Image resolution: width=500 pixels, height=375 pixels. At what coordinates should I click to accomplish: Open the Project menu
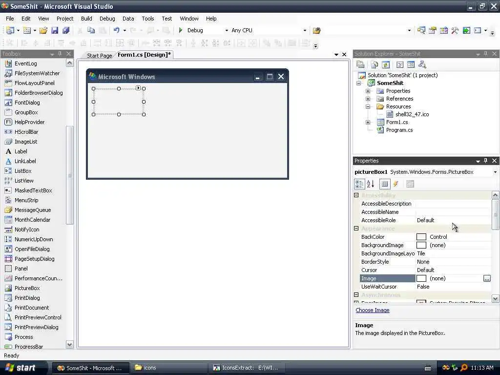coord(65,19)
